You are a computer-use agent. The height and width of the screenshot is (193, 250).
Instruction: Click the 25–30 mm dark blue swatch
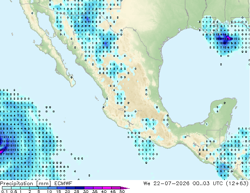point(80,188)
